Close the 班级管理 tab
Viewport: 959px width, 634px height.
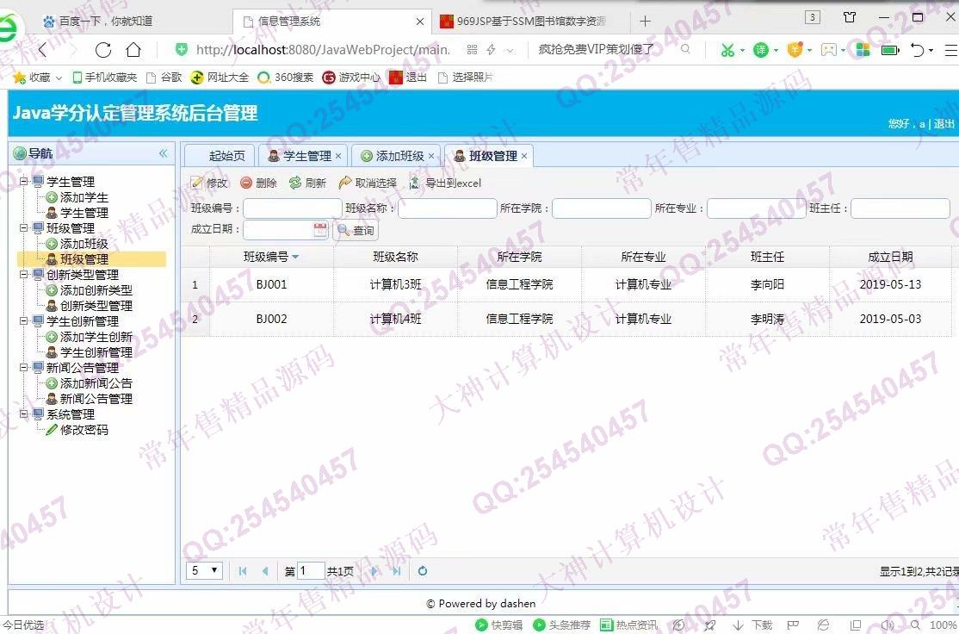(x=524, y=156)
